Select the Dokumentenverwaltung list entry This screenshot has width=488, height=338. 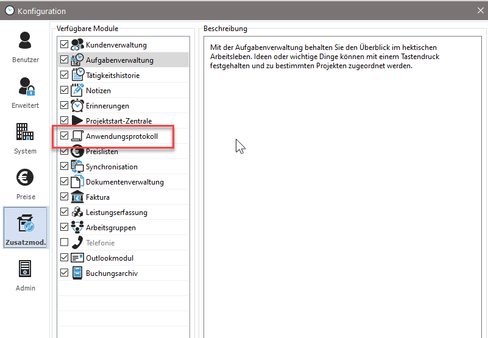[x=124, y=182]
